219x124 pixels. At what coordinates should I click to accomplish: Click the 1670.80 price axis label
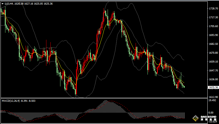pos(213,53)
